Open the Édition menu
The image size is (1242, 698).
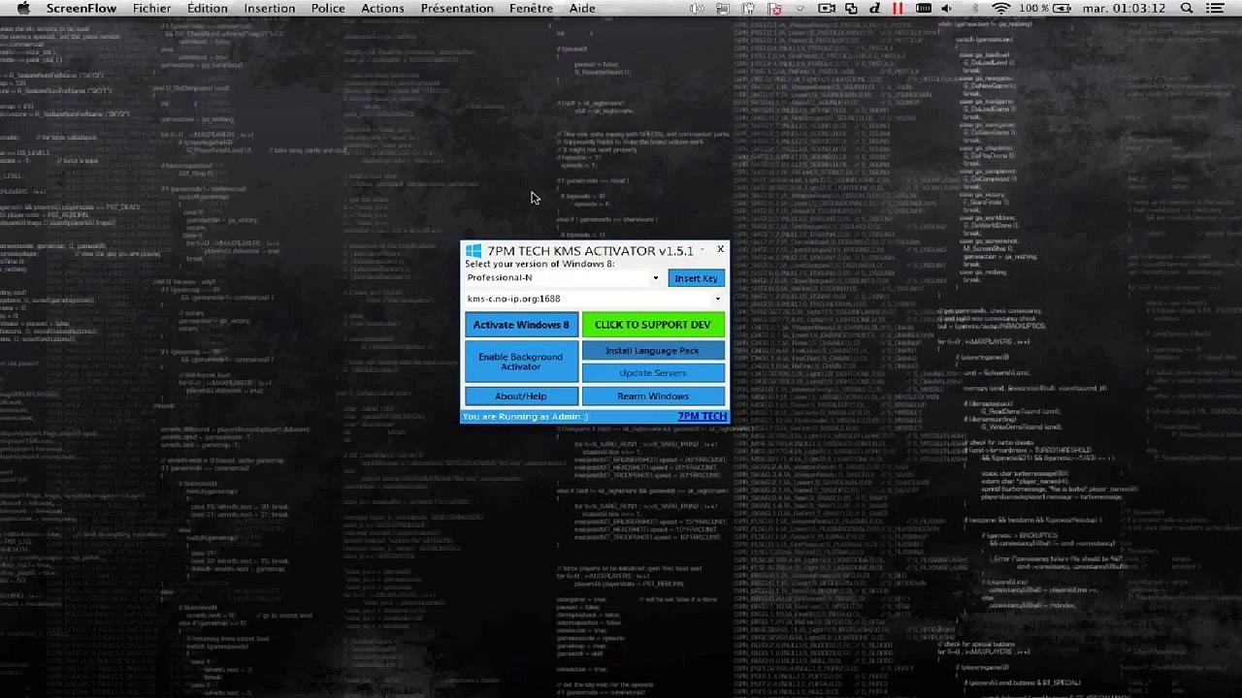click(x=208, y=9)
